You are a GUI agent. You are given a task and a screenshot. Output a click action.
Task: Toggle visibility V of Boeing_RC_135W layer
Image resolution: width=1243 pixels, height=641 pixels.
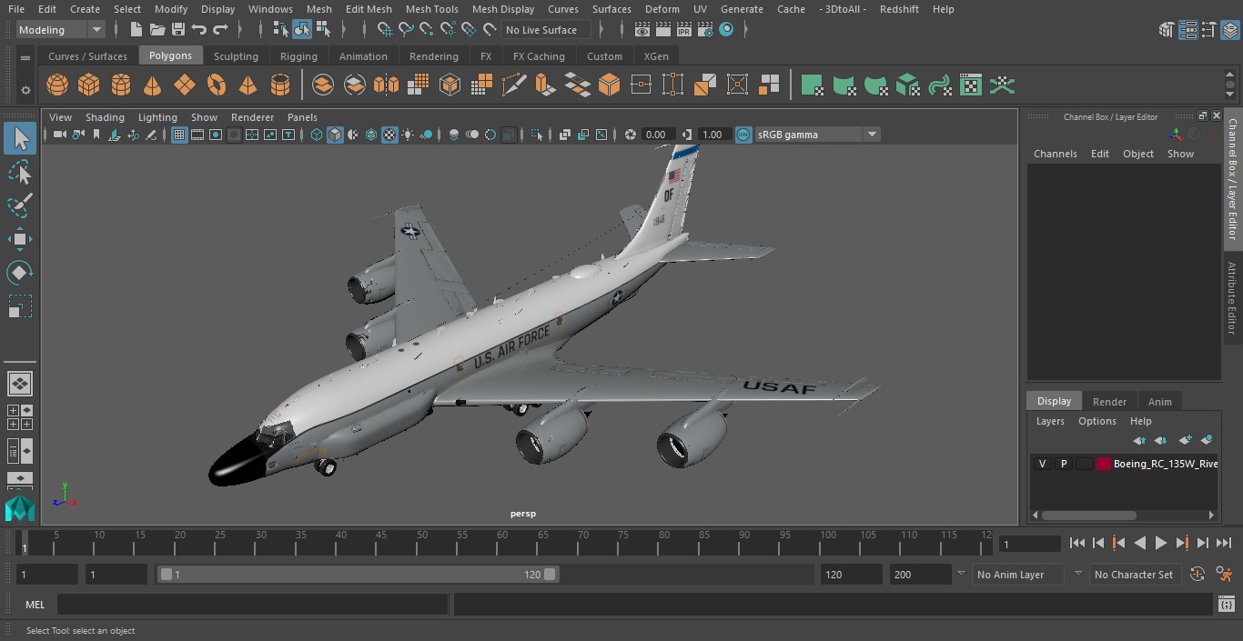(x=1042, y=464)
